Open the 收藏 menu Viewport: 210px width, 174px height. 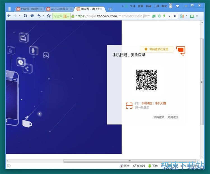[x=148, y=6]
